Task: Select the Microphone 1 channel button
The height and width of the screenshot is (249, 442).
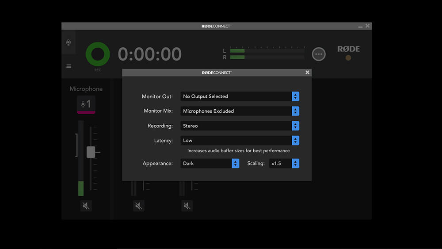Action: click(86, 105)
